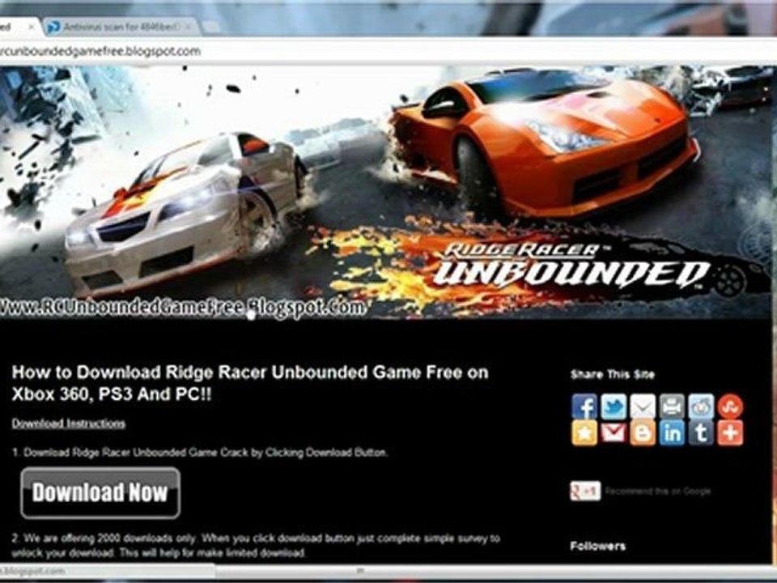Switch to the Antivirus scan tab

coord(121,27)
